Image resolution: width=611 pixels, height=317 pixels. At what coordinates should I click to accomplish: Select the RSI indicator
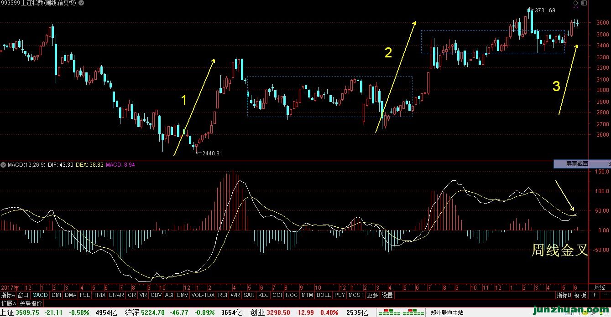tap(222, 295)
